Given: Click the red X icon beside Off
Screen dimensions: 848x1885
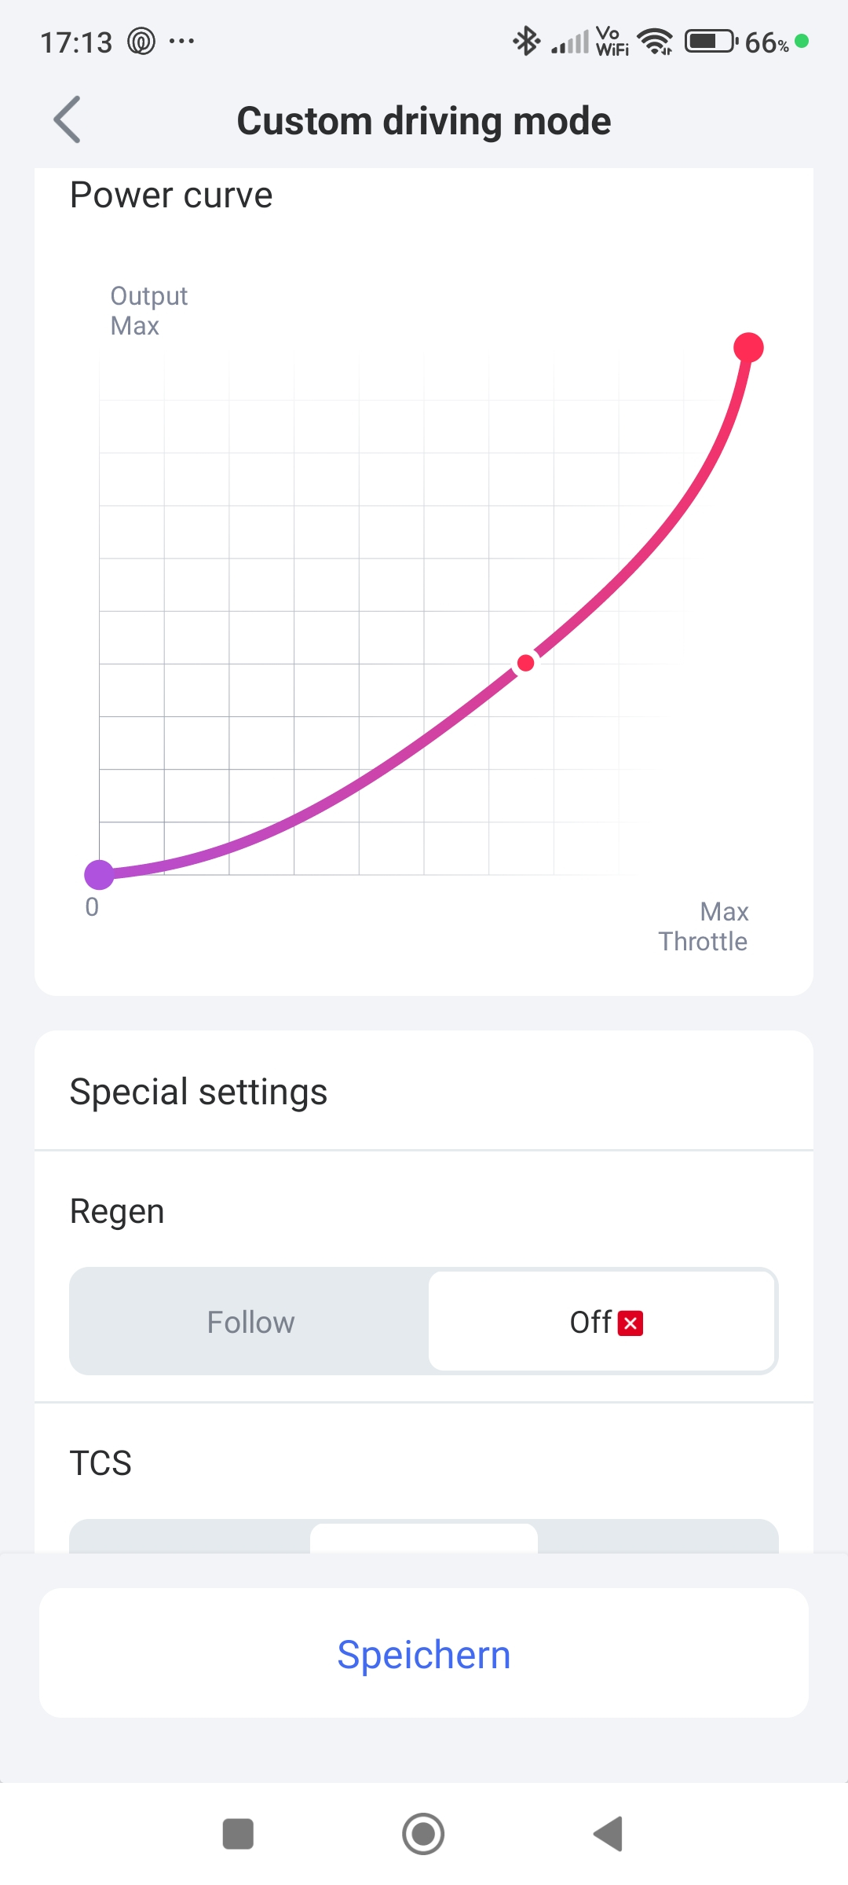Looking at the screenshot, I should (631, 1323).
